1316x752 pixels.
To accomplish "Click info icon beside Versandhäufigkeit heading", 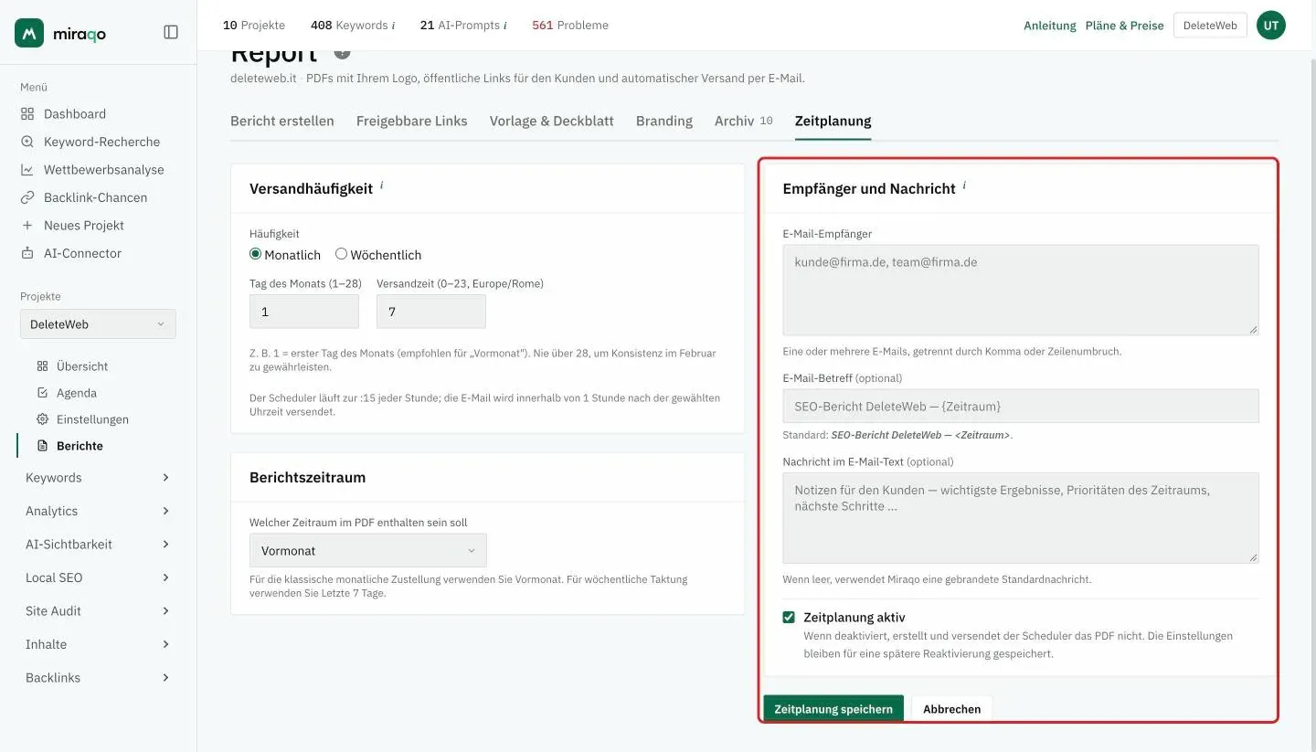I will pyautogui.click(x=381, y=185).
